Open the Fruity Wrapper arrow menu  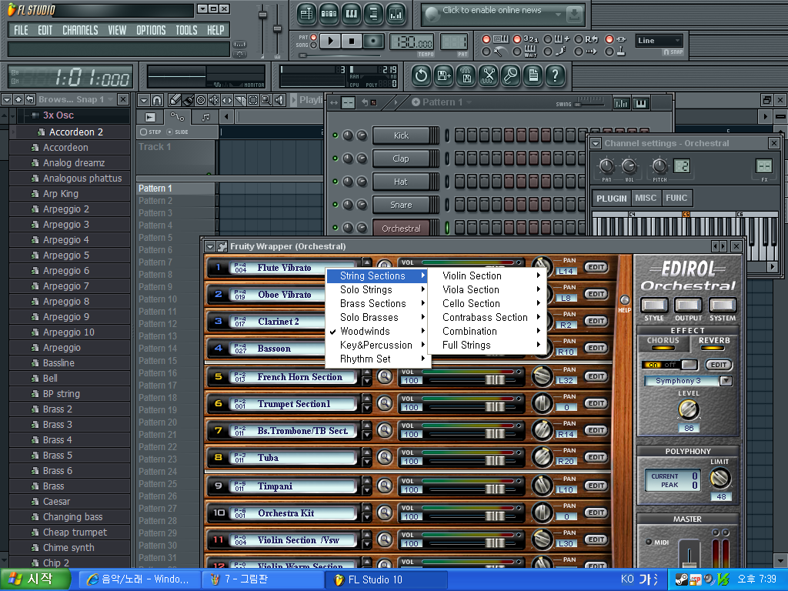[x=209, y=246]
